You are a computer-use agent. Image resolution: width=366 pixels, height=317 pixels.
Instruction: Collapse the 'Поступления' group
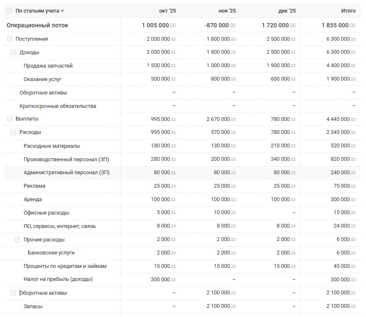pyautogui.click(x=10, y=39)
